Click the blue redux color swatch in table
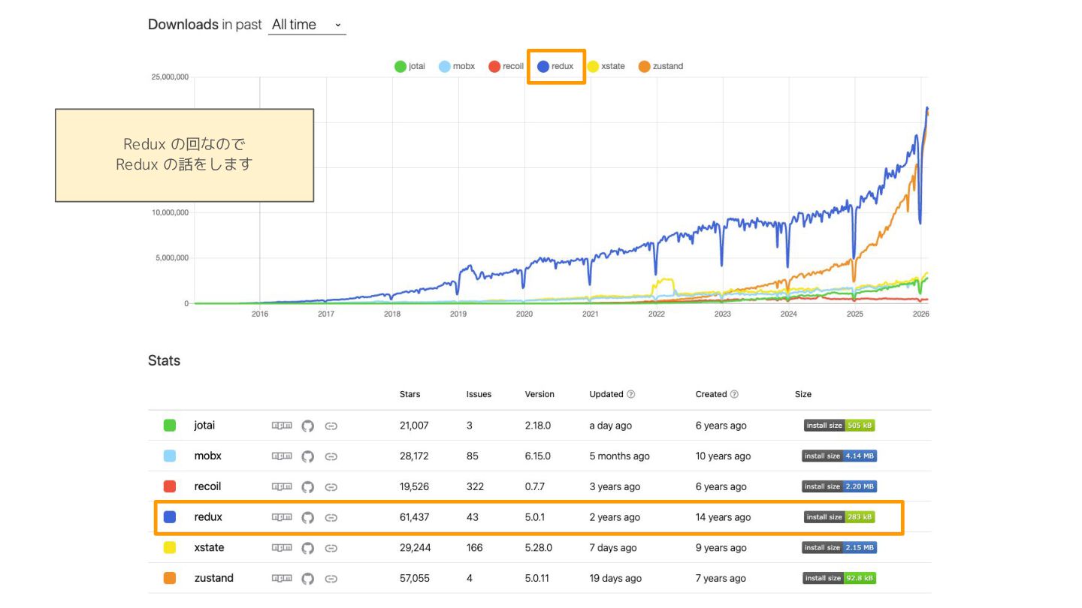This screenshot has width=1082, height=608. click(170, 517)
